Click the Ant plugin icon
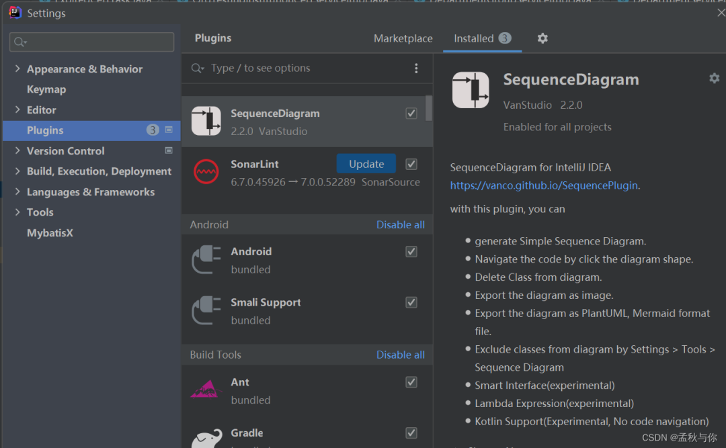Image resolution: width=726 pixels, height=448 pixels. tap(206, 390)
